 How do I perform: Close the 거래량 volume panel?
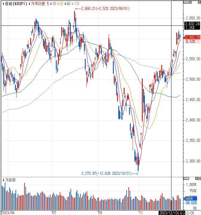pyautogui.click(x=200, y=178)
